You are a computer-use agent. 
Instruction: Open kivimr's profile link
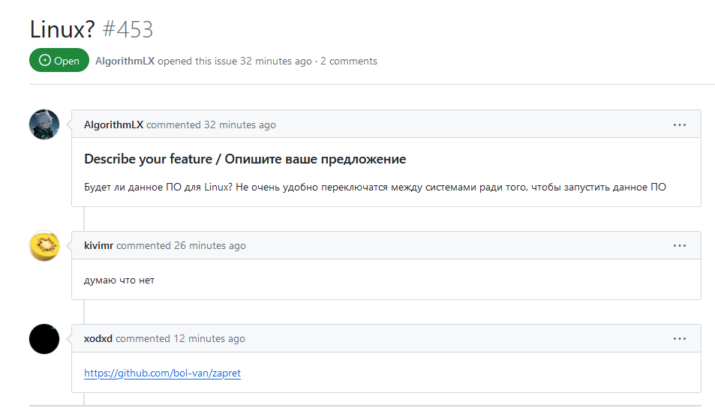click(x=98, y=246)
